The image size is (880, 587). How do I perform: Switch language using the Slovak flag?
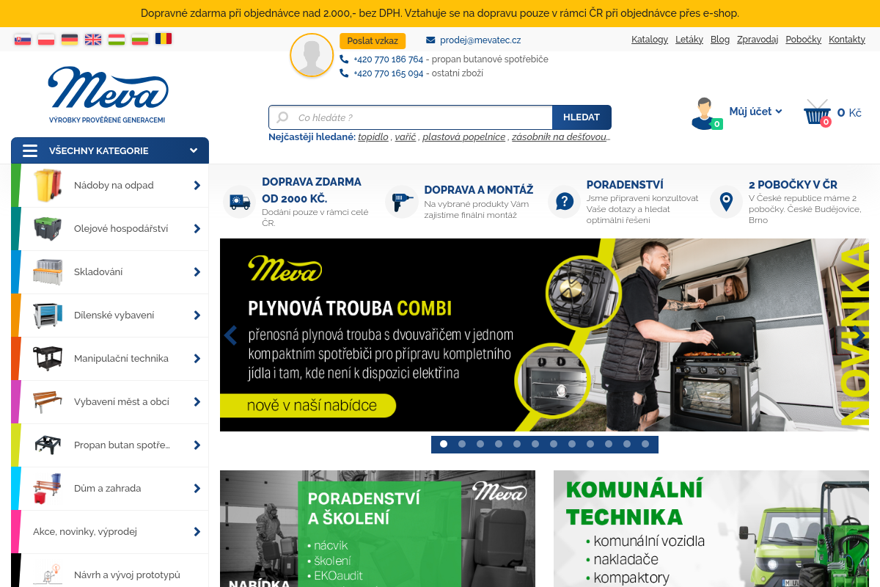[x=23, y=40]
